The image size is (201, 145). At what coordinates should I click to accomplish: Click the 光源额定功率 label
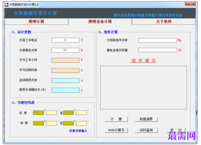tap(28, 50)
